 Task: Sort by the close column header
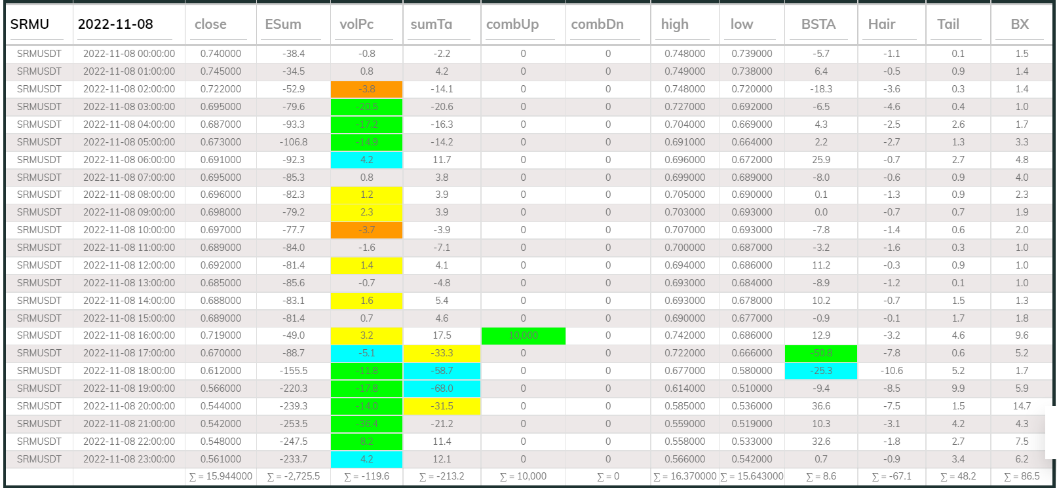pos(210,24)
